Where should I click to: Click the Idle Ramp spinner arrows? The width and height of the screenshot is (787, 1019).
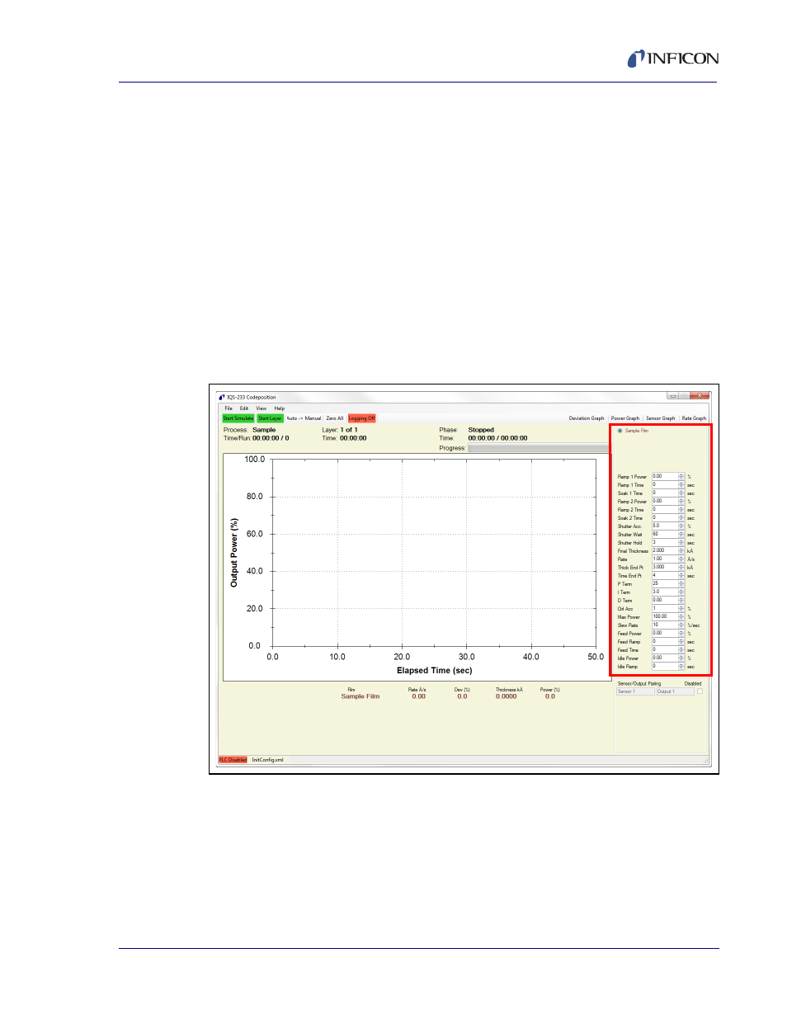tap(681, 666)
